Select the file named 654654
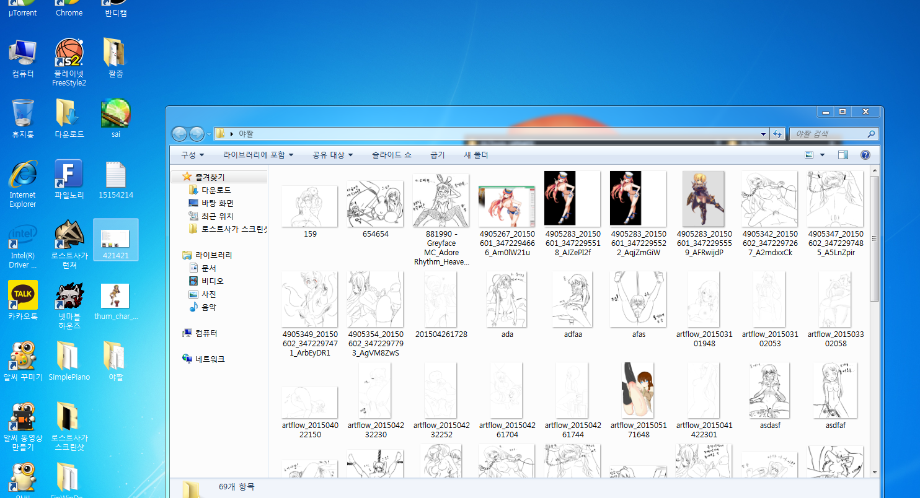The height and width of the screenshot is (498, 920). pos(376,209)
